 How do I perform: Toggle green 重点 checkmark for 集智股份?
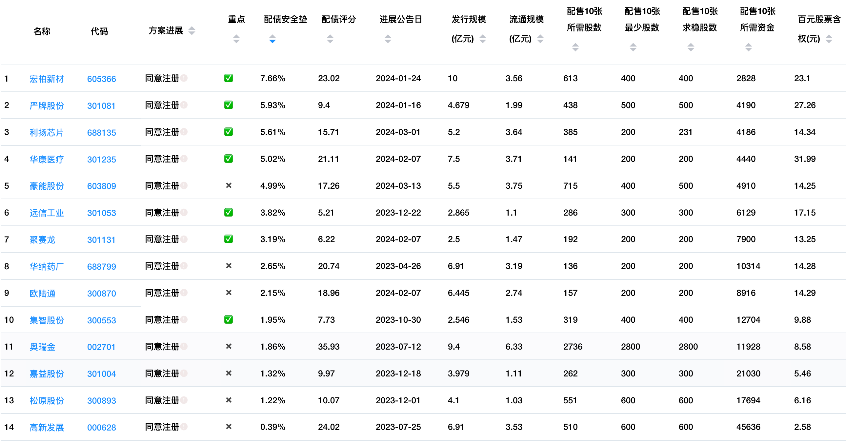pyautogui.click(x=229, y=319)
